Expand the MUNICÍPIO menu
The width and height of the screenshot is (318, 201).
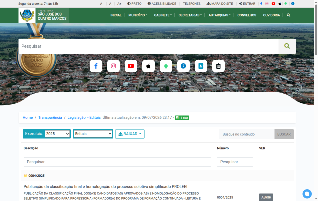138,15
